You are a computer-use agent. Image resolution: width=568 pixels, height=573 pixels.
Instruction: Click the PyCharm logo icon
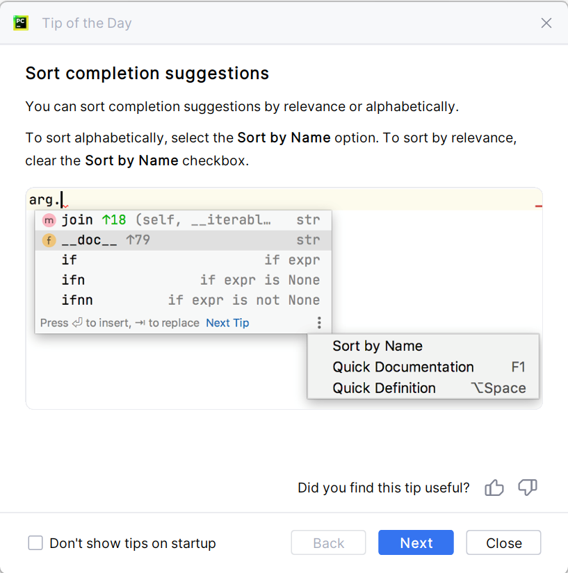tap(21, 22)
